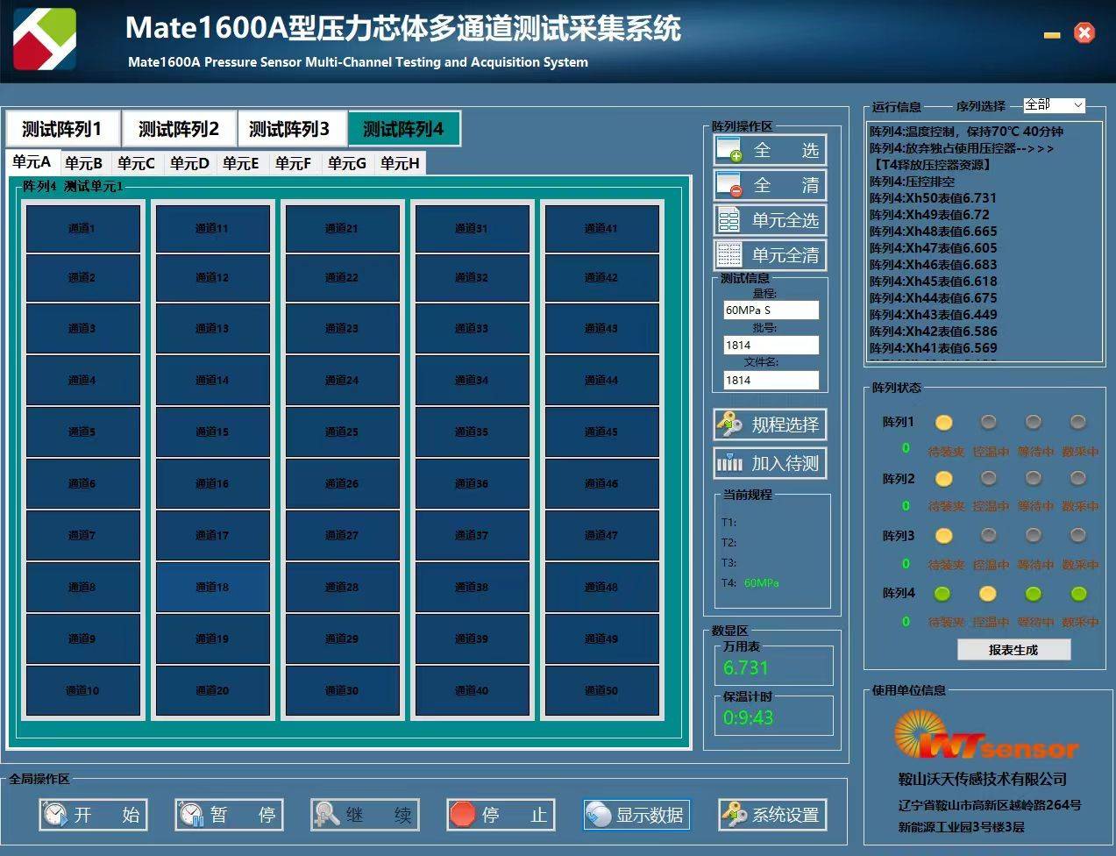Click log line 阵列4:Xh41表值6.569

[933, 348]
